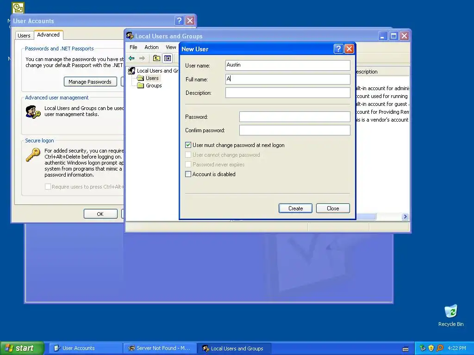Close the New User dialog with X
The width and height of the screenshot is (474, 355).
(x=349, y=49)
